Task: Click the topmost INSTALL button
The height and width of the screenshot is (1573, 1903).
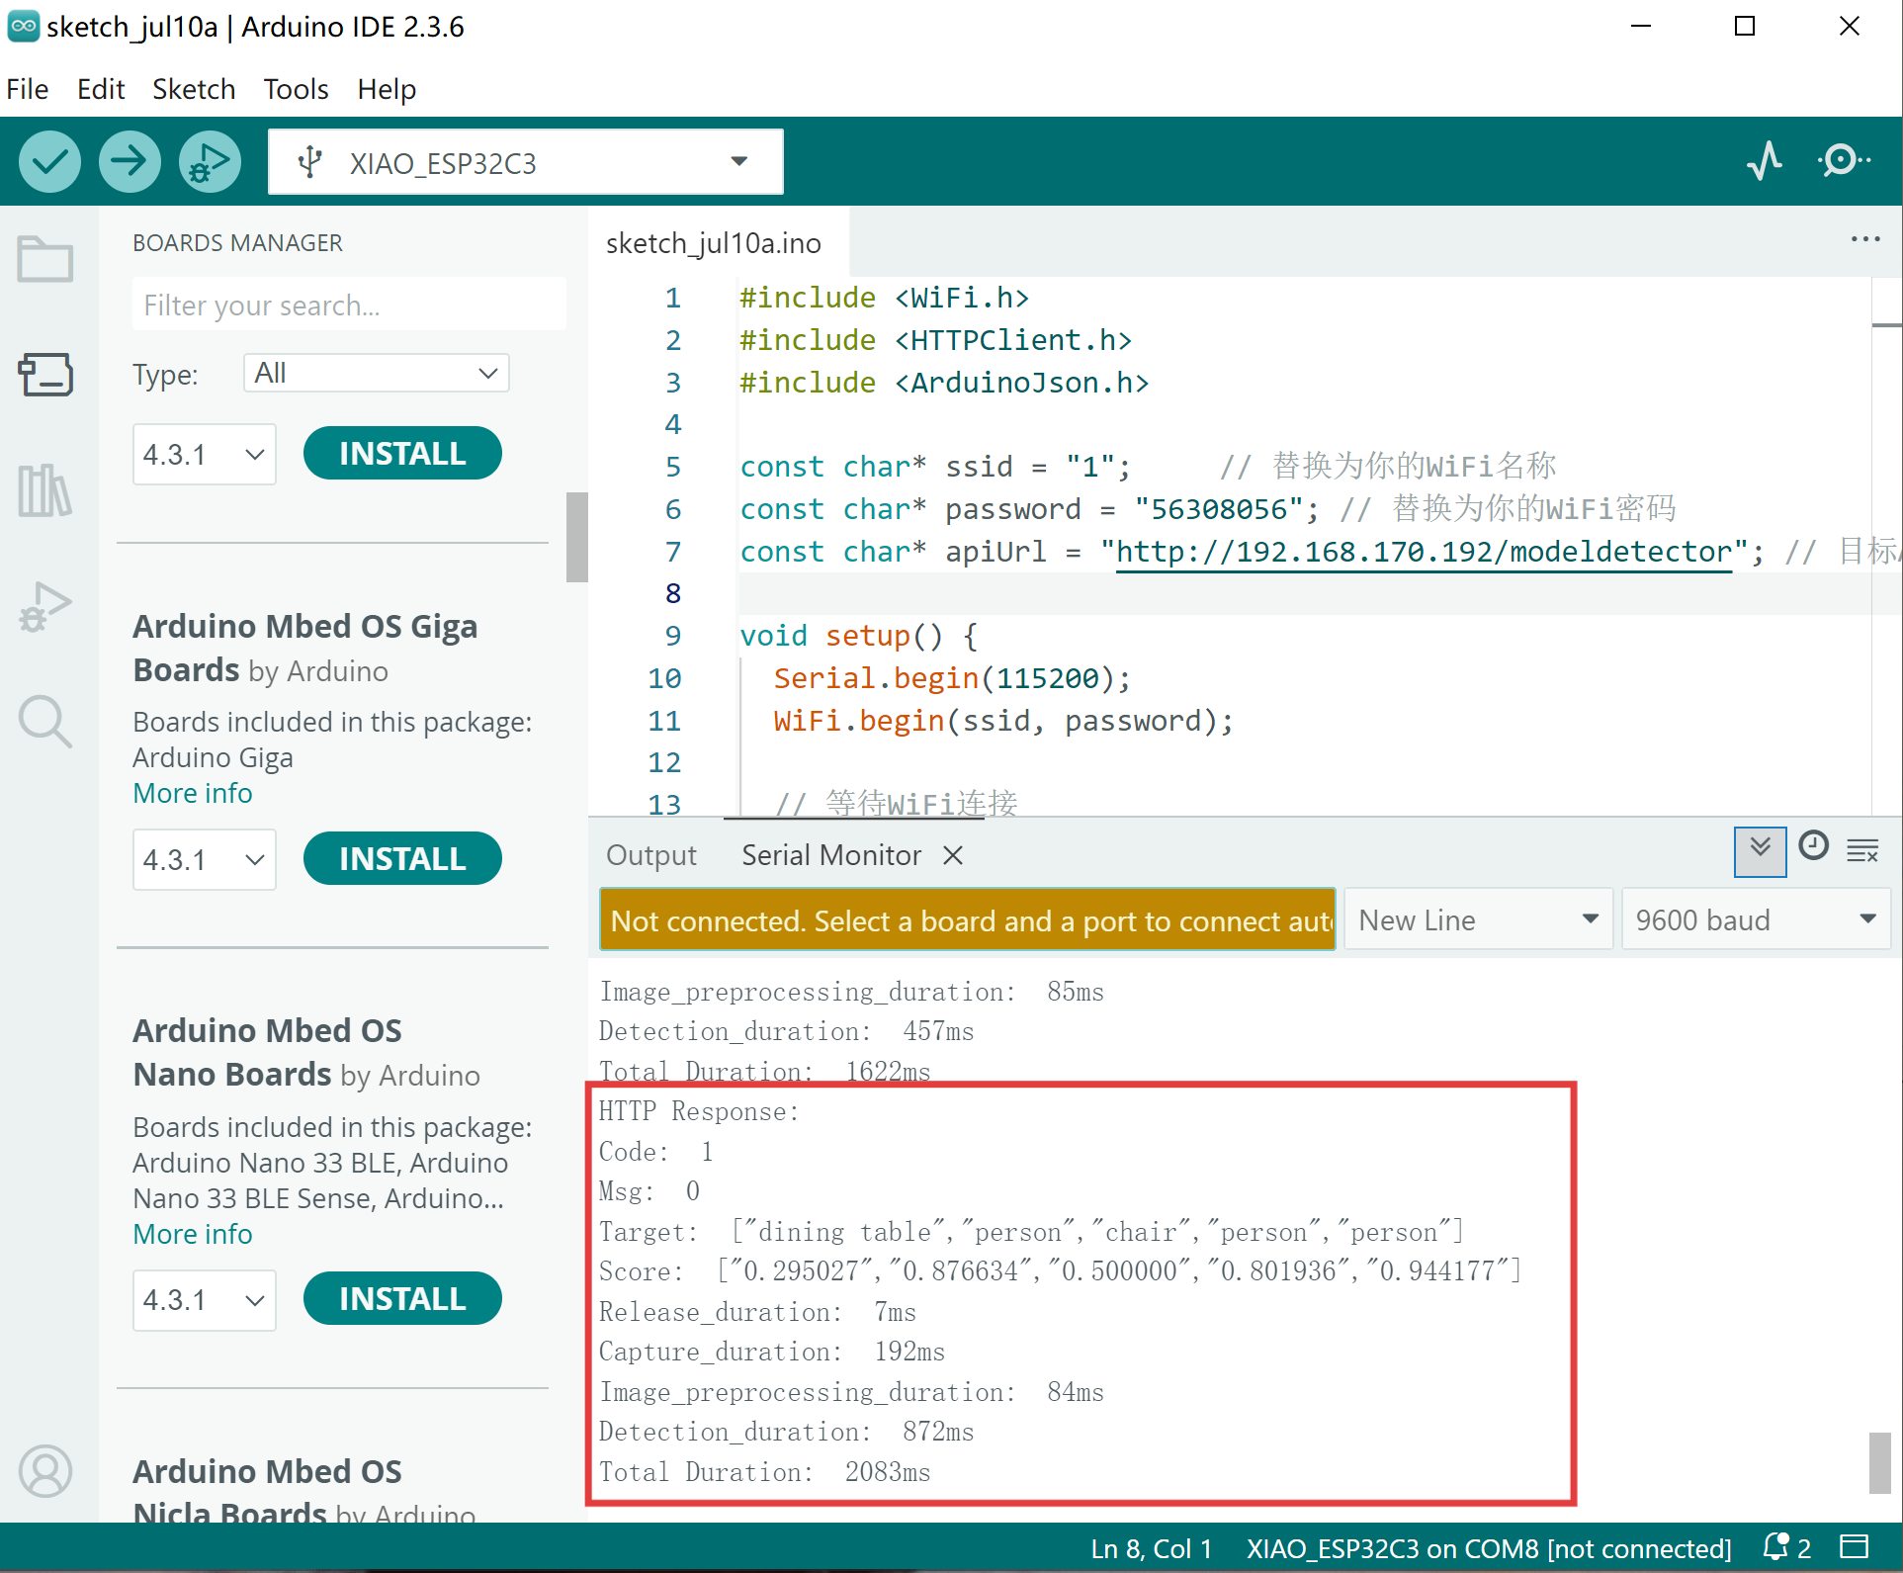Action: 402,454
